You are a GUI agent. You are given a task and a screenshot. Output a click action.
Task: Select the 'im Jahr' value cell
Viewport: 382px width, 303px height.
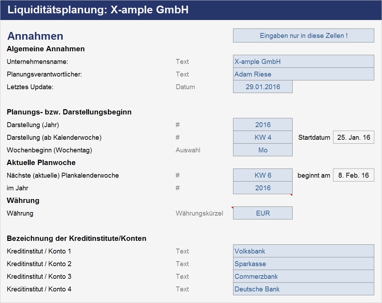pos(263,188)
